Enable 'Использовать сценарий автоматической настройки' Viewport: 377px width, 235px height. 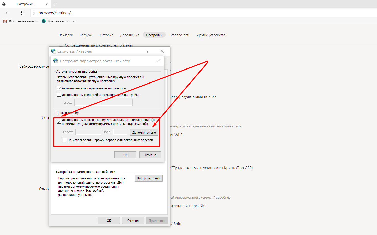click(59, 95)
